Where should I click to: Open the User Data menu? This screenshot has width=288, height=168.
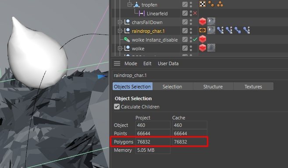pos(168,63)
